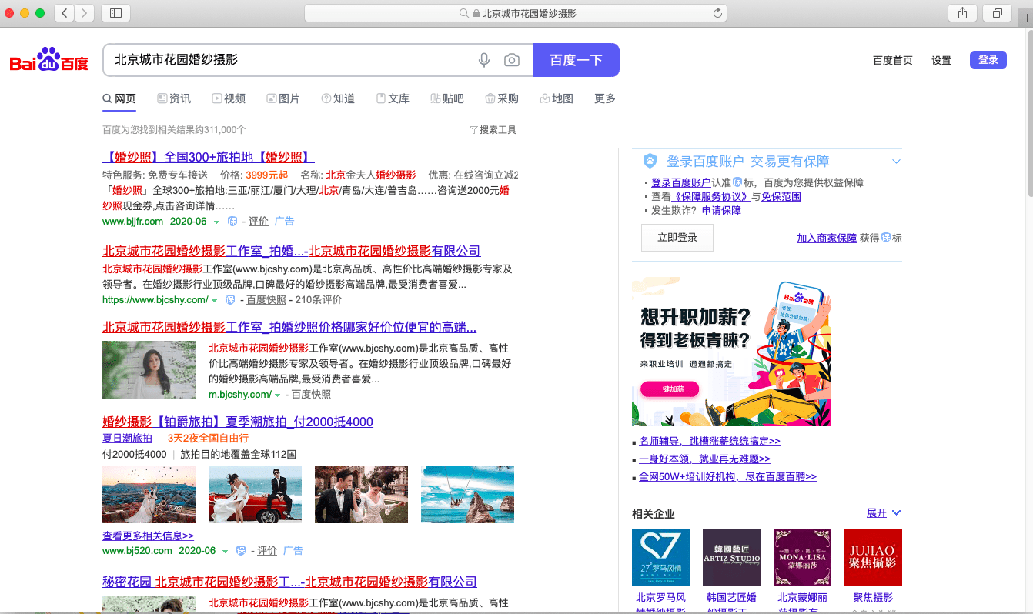The image size is (1033, 614).
Task: Open the swing over sea photo thumbnail
Action: pos(467,494)
